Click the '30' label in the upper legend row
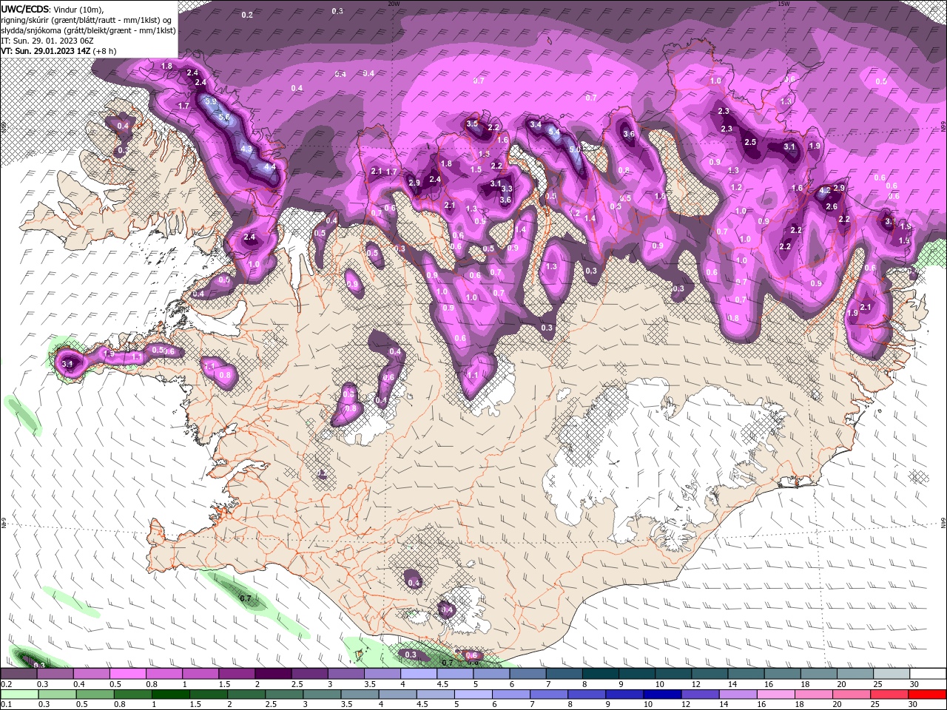The height and width of the screenshot is (710, 947). [913, 684]
